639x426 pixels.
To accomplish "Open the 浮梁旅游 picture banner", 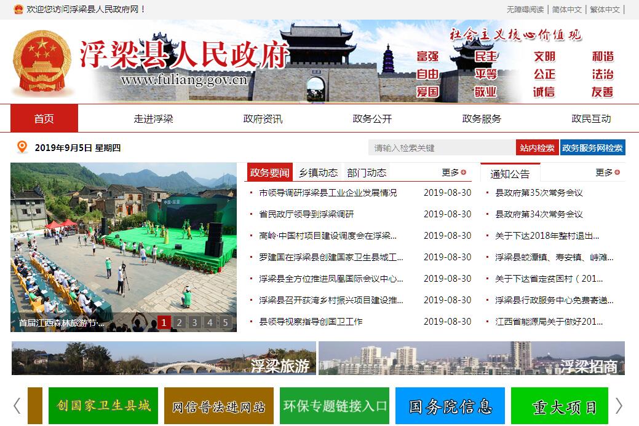I will 164,358.
